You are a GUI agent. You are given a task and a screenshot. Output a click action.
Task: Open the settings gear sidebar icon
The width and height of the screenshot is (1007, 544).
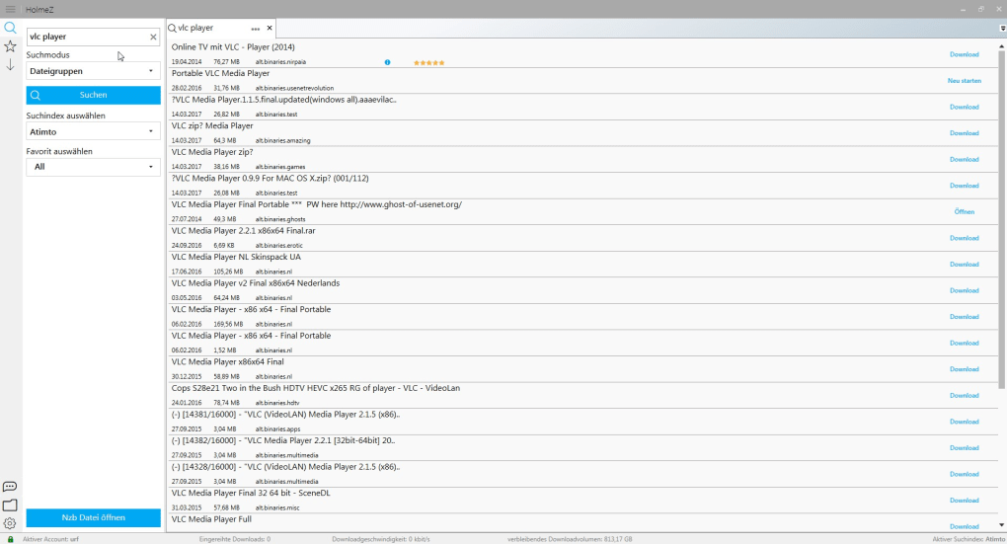10,523
